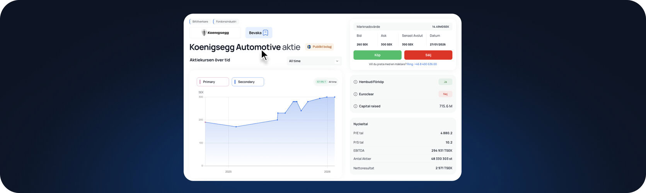Call the broker phone number link
The image size is (646, 193).
tap(422, 64)
